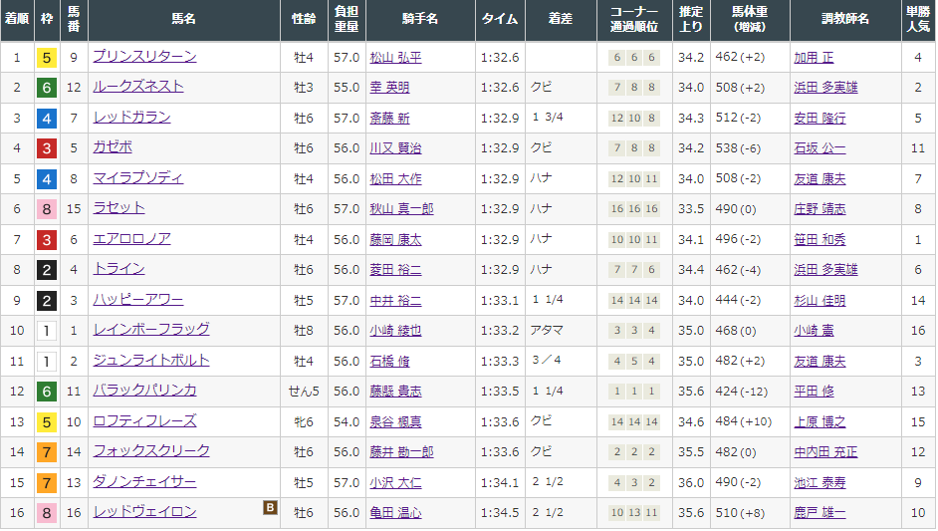
Task: Click the 馬名 column header
Action: [x=183, y=19]
